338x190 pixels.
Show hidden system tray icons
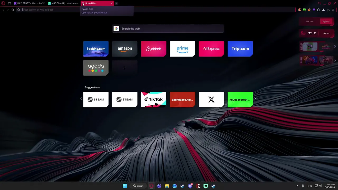point(297,186)
